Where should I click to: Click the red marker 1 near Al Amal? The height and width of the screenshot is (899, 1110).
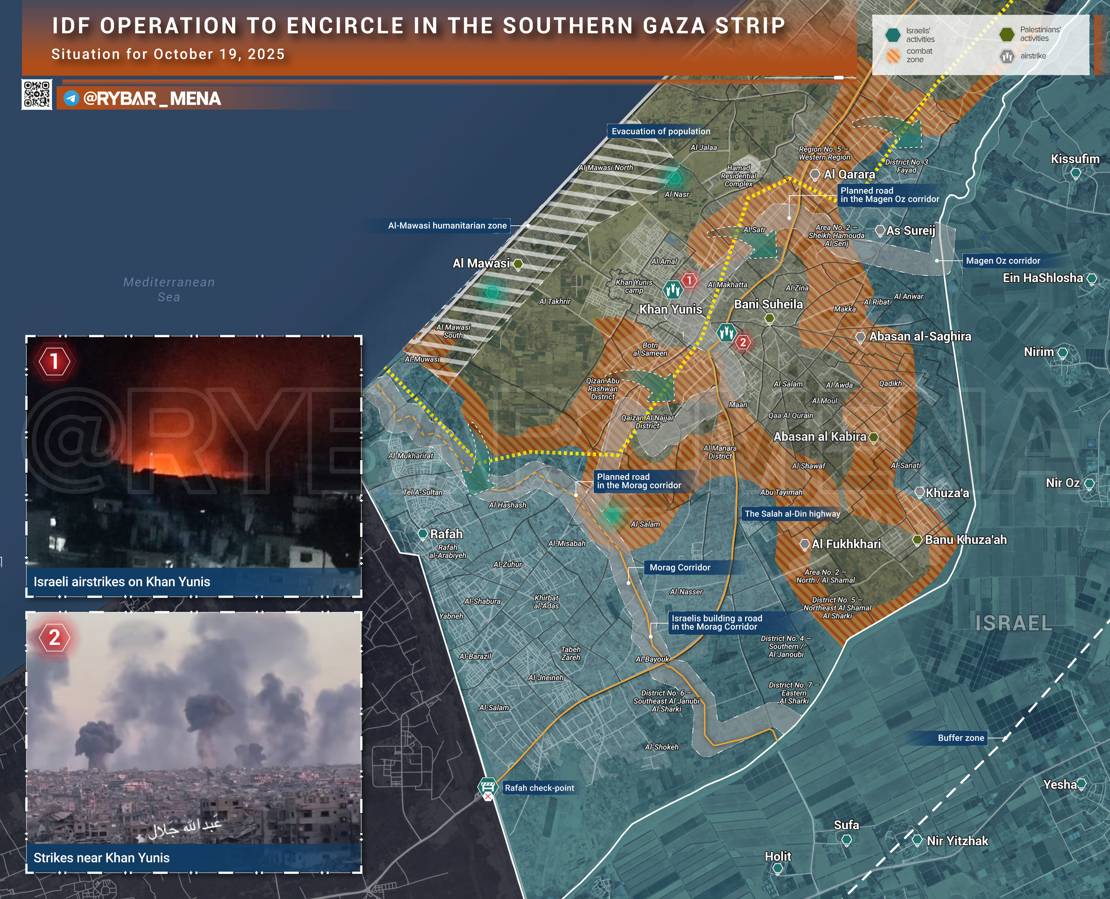pyautogui.click(x=689, y=281)
